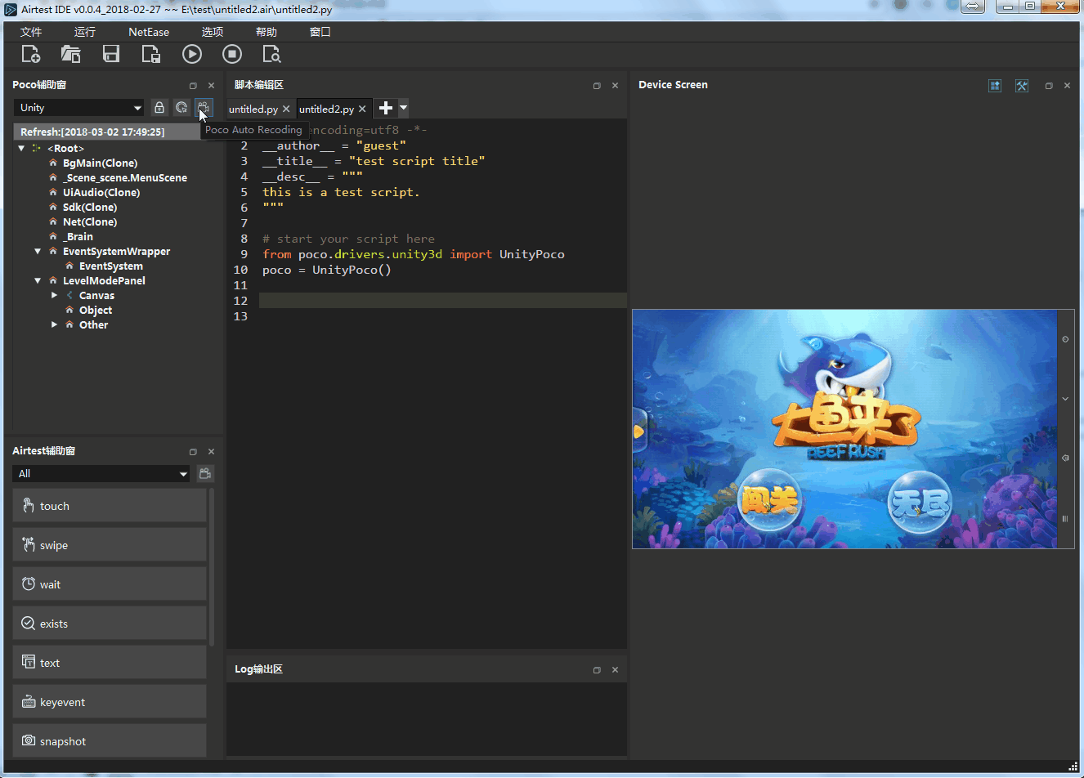Insert a snapshot command

coord(110,741)
